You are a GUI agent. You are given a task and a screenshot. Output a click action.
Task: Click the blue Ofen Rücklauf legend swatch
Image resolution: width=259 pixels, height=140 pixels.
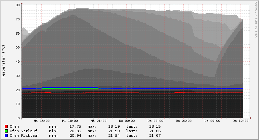(x=6, y=135)
